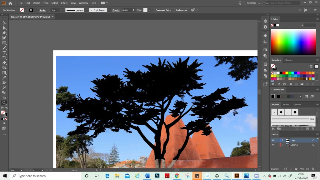Select the Direct Selection tool
Image resolution: width=320 pixels, height=180 pixels.
click(x=4, y=28)
